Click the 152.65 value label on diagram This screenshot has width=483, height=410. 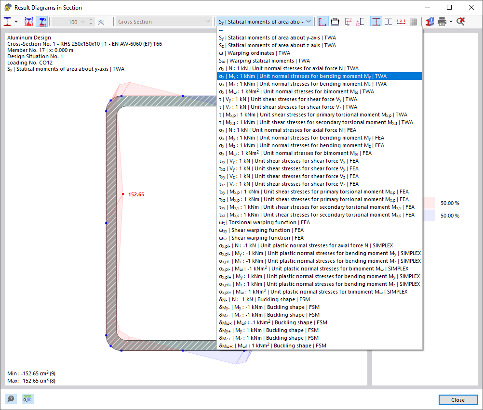coord(136,194)
